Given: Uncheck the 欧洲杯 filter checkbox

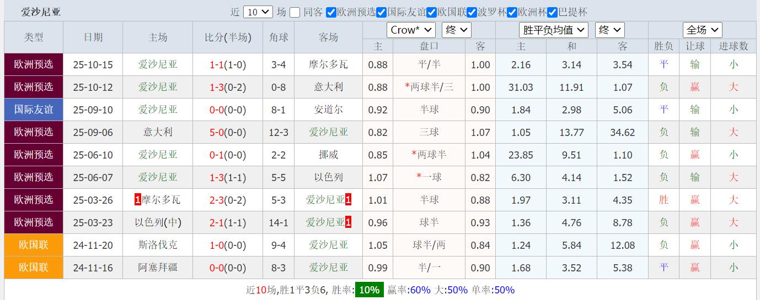Looking at the screenshot, I should click(512, 12).
